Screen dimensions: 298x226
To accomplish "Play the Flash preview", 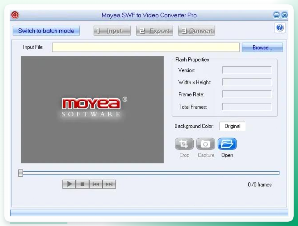I will [x=69, y=184].
